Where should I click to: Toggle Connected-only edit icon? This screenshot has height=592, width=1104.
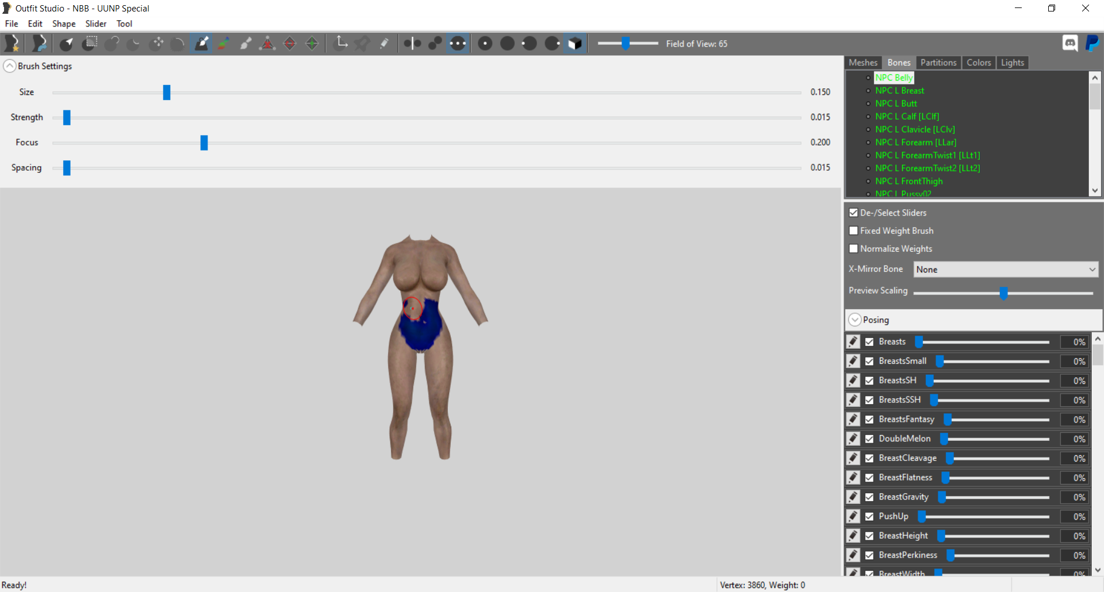435,43
